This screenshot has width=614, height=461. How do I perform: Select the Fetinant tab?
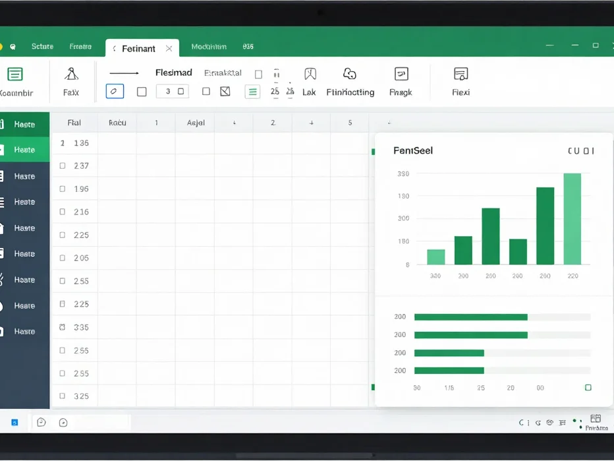pyautogui.click(x=142, y=48)
